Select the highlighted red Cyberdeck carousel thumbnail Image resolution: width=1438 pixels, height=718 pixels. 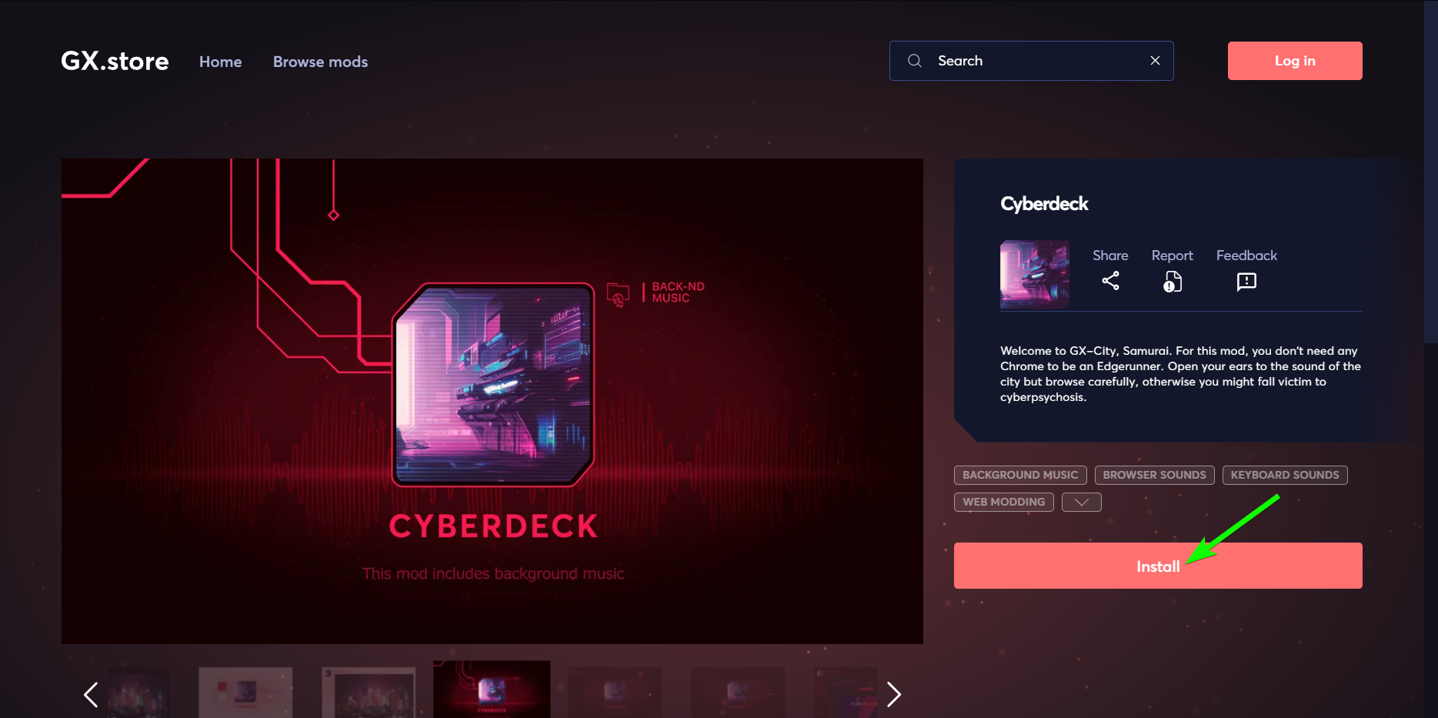tap(492, 690)
